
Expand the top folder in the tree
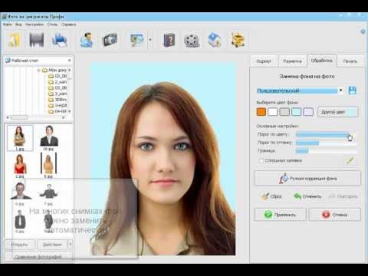coord(38,70)
